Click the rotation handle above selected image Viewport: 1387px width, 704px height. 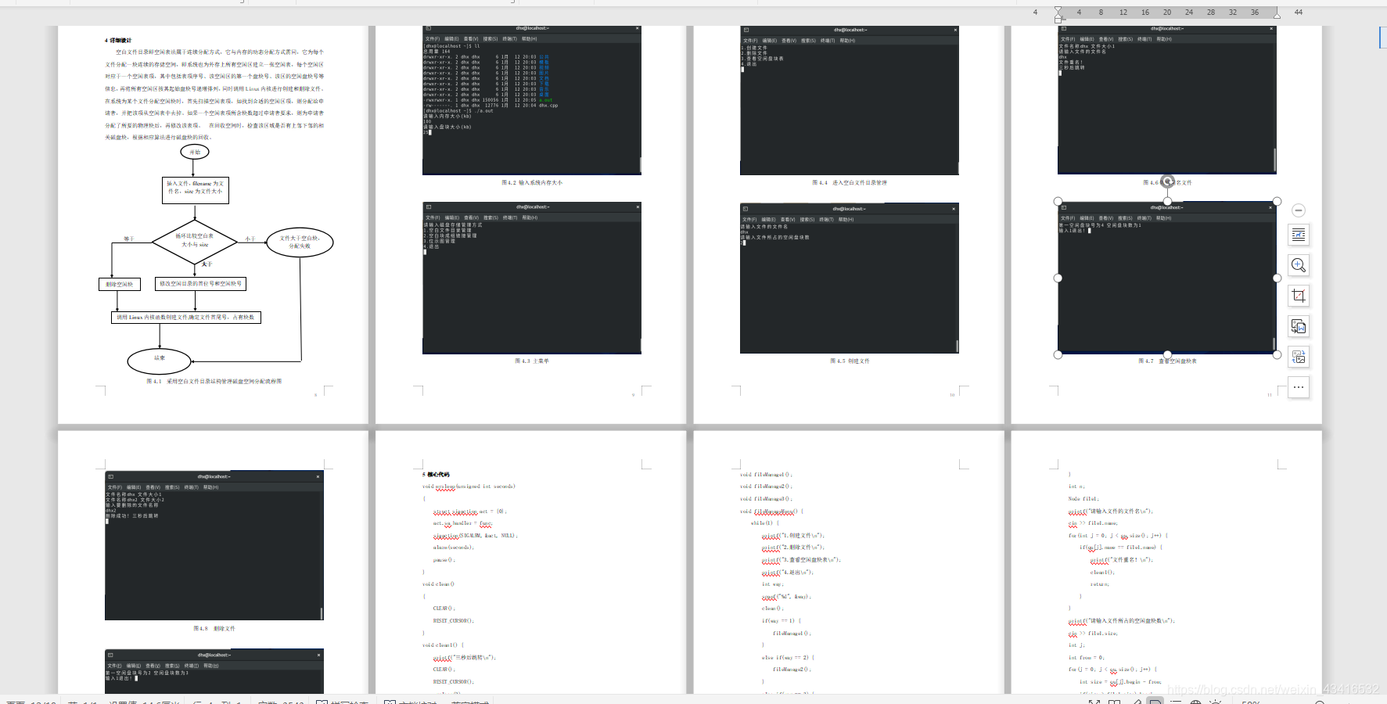click(x=1167, y=181)
